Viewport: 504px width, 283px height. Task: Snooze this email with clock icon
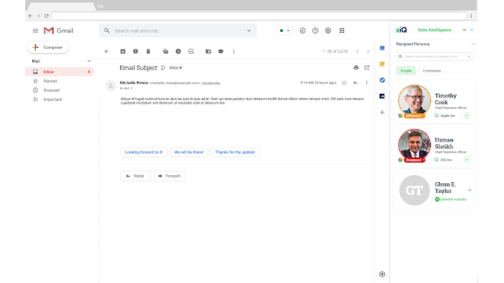(x=178, y=51)
